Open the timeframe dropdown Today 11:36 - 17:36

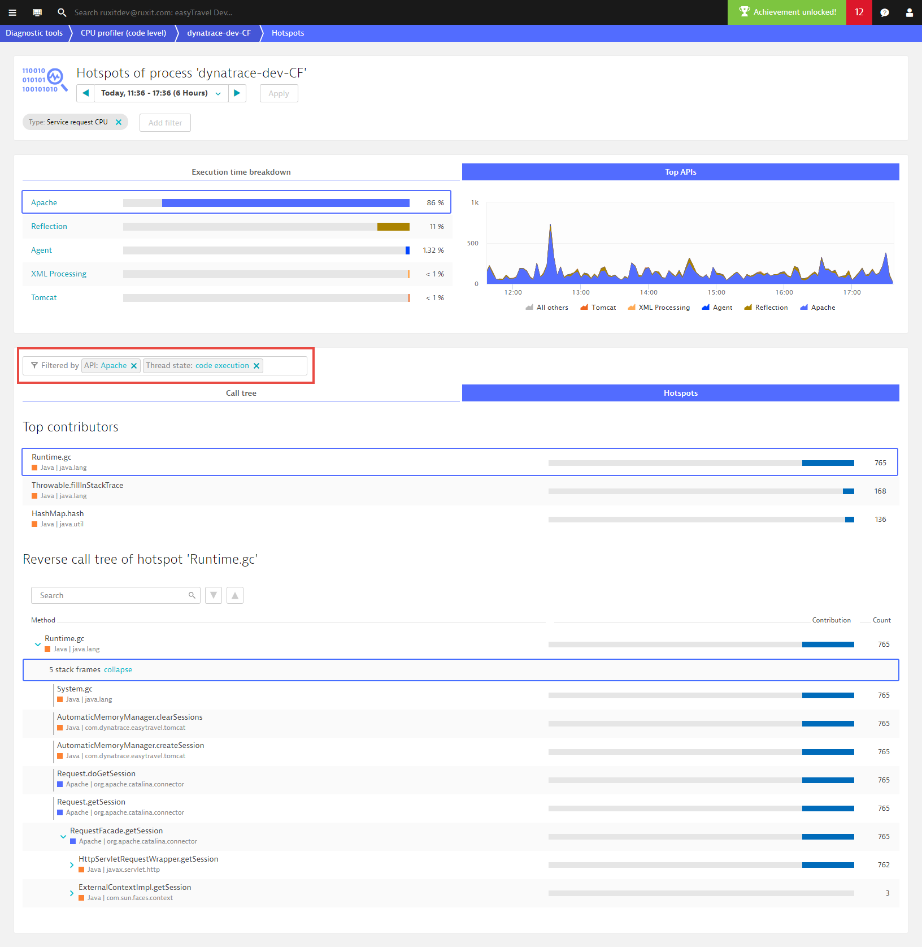pos(161,93)
